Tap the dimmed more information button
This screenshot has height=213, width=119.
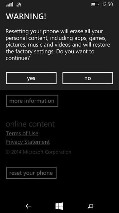pyautogui.click(x=32, y=101)
